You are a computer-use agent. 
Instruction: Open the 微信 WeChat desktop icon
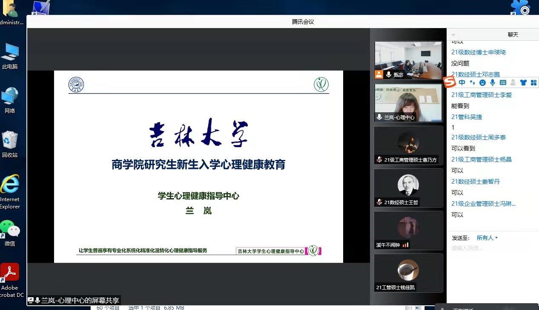(10, 233)
